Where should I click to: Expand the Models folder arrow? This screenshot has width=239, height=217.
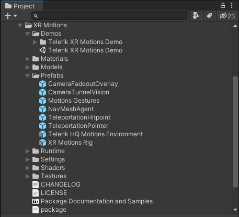click(x=28, y=67)
